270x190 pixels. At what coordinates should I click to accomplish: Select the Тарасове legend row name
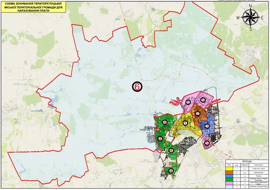(259, 176)
